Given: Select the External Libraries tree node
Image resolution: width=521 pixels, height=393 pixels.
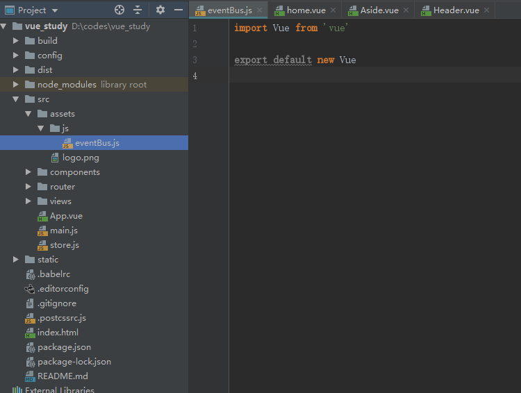Looking at the screenshot, I should click(60, 390).
